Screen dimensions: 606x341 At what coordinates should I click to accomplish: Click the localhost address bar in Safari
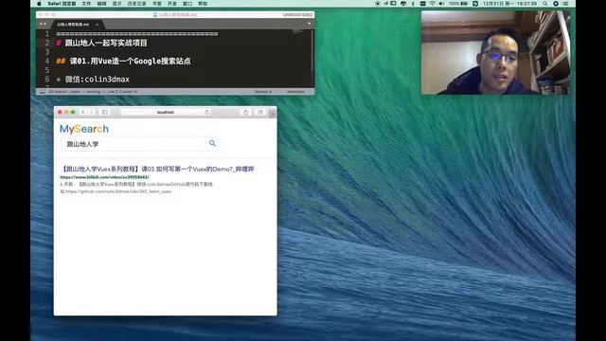coord(166,112)
